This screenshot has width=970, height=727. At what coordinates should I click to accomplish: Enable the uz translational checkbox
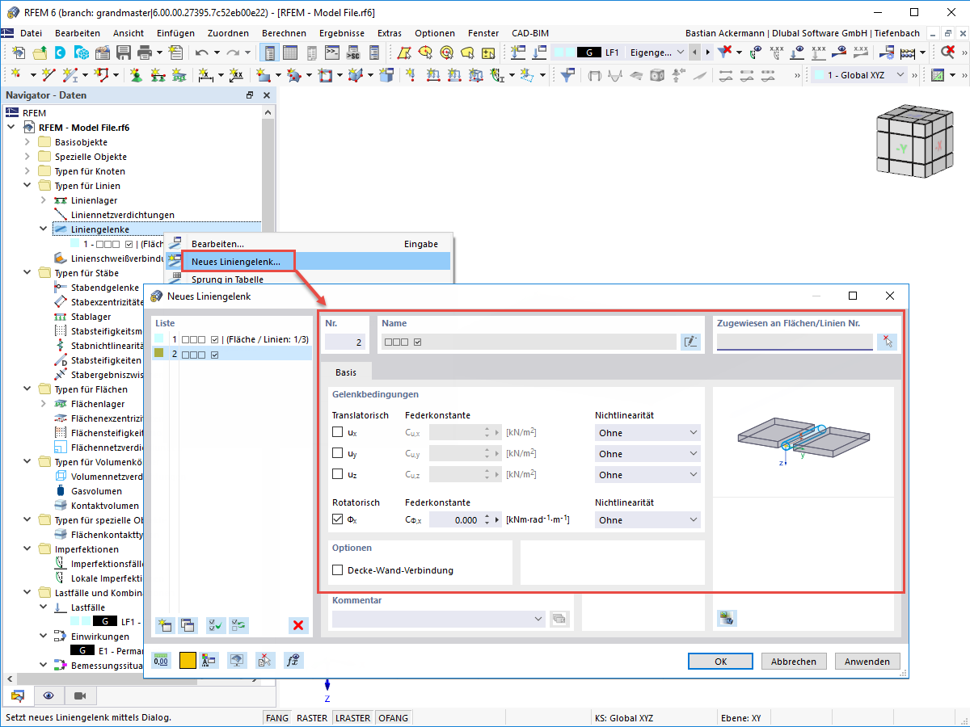tap(338, 475)
